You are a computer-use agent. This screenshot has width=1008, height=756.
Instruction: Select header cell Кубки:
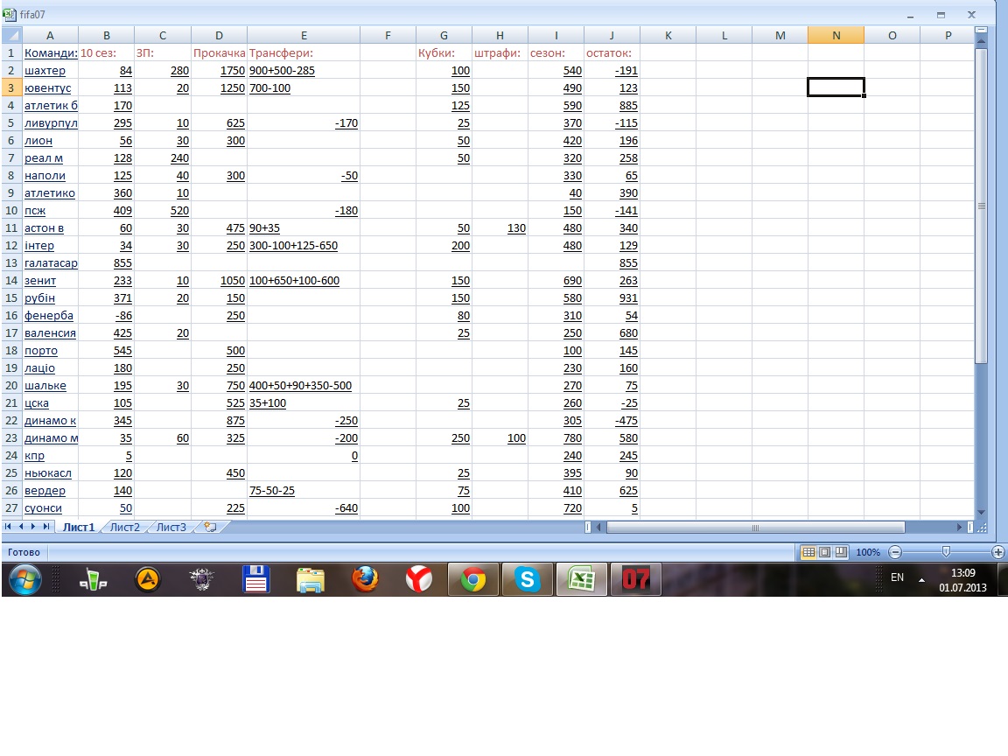coord(444,52)
